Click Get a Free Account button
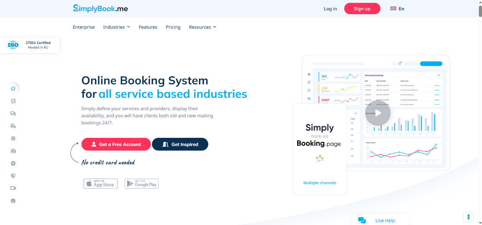 [116, 144]
